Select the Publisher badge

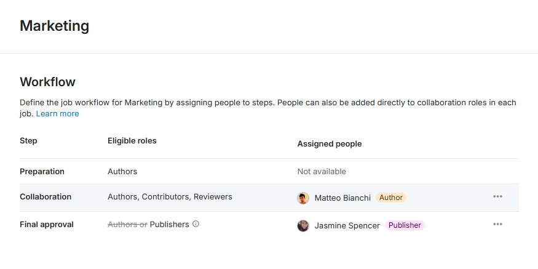click(405, 225)
